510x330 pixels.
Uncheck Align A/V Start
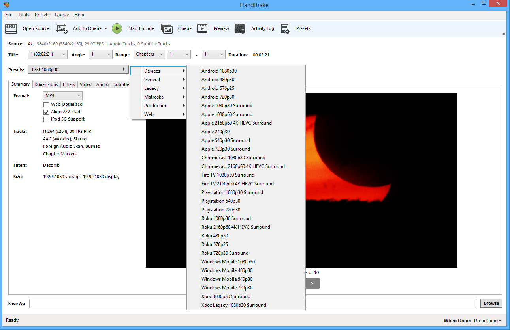pos(46,112)
